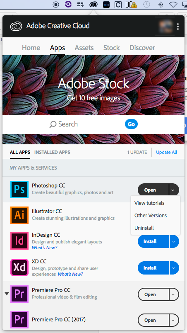The height and width of the screenshot is (333, 187).
Task: Click the search magnifier icon
Action: click(x=53, y=124)
